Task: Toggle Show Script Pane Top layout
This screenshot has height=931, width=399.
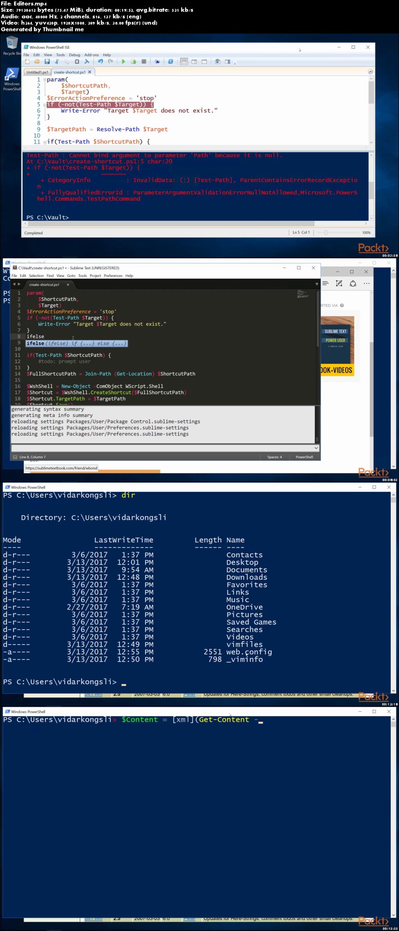Action: coord(184,62)
